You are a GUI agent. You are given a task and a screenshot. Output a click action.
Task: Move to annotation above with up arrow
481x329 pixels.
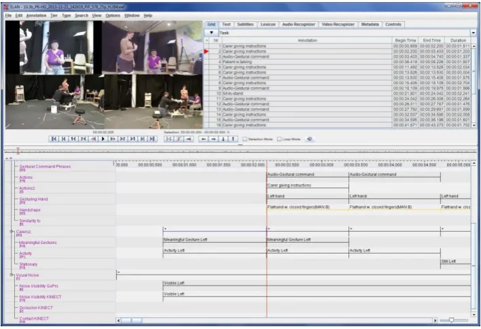click(x=233, y=139)
